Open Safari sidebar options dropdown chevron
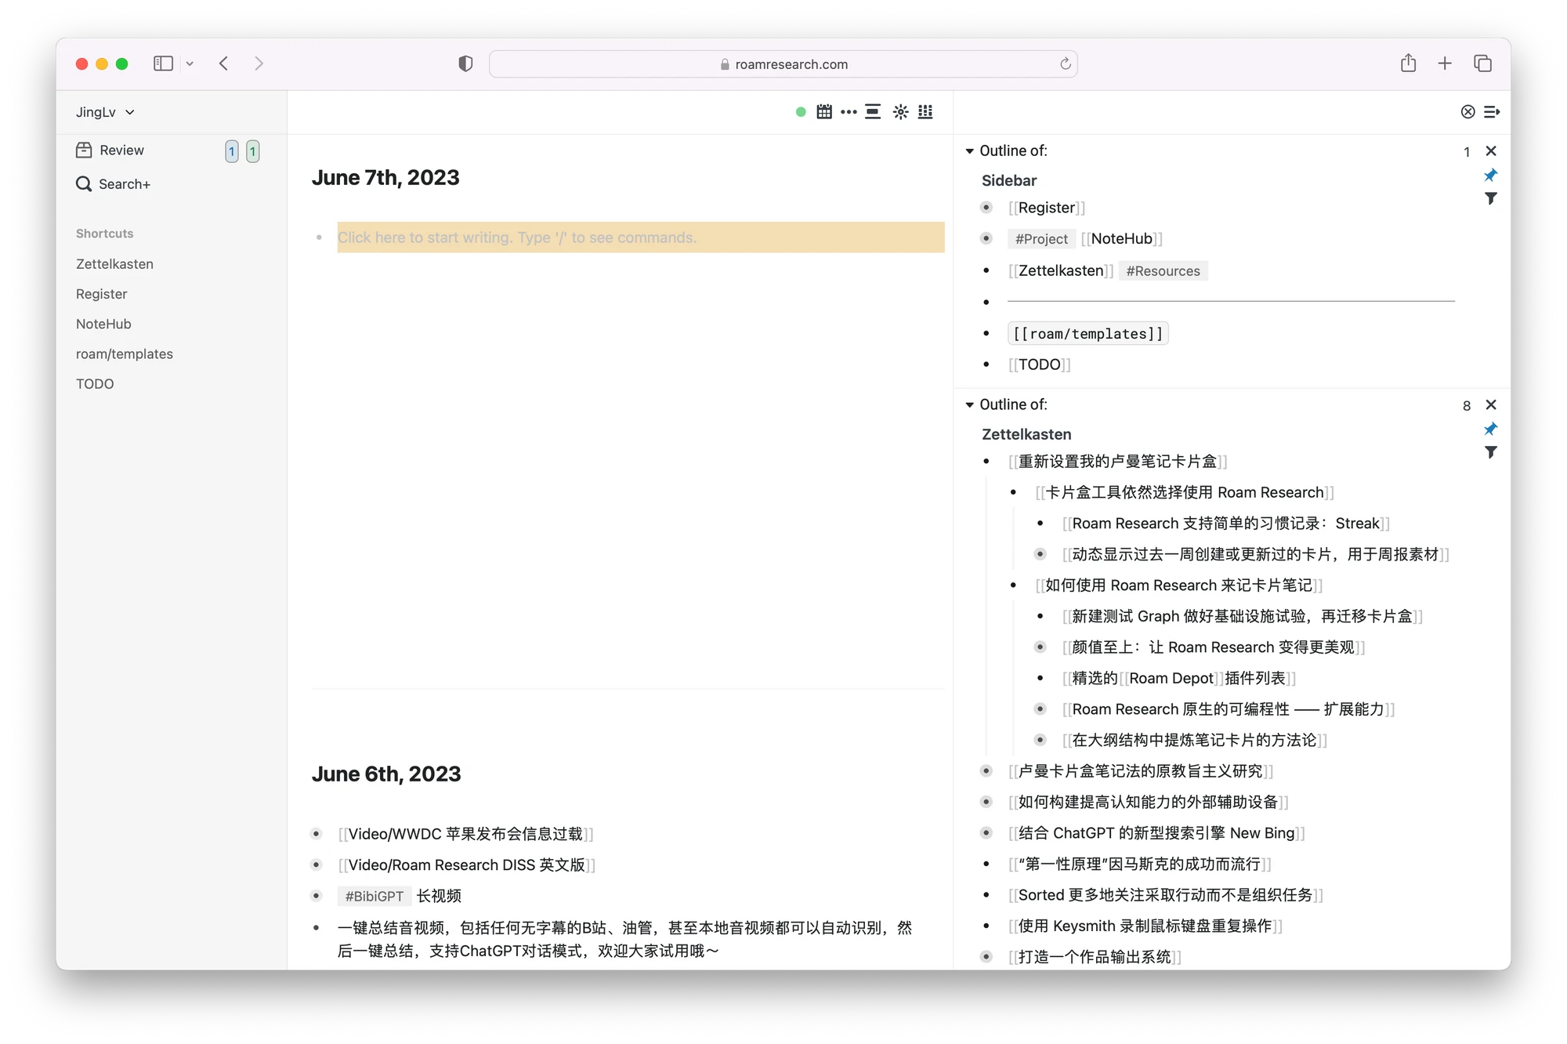The height and width of the screenshot is (1044, 1567). [190, 64]
